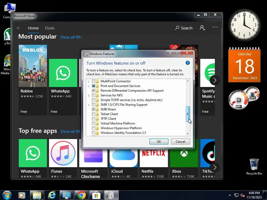Show hidden tray icons arrow

230,195
